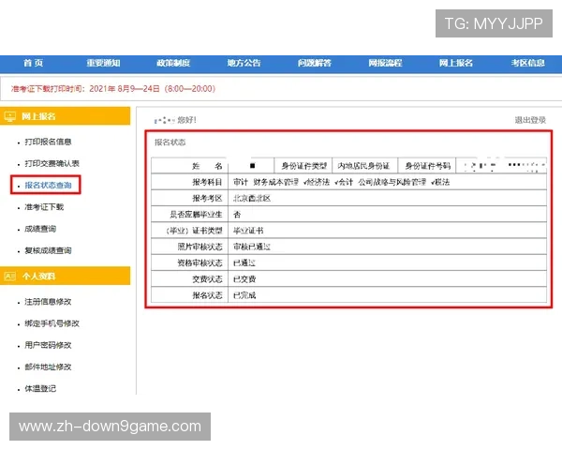The image size is (562, 450).
Task: Go to 重要通知 in the navigation bar
Action: pos(103,63)
